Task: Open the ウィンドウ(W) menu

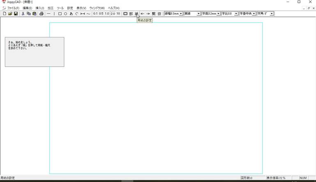Action: pos(97,8)
